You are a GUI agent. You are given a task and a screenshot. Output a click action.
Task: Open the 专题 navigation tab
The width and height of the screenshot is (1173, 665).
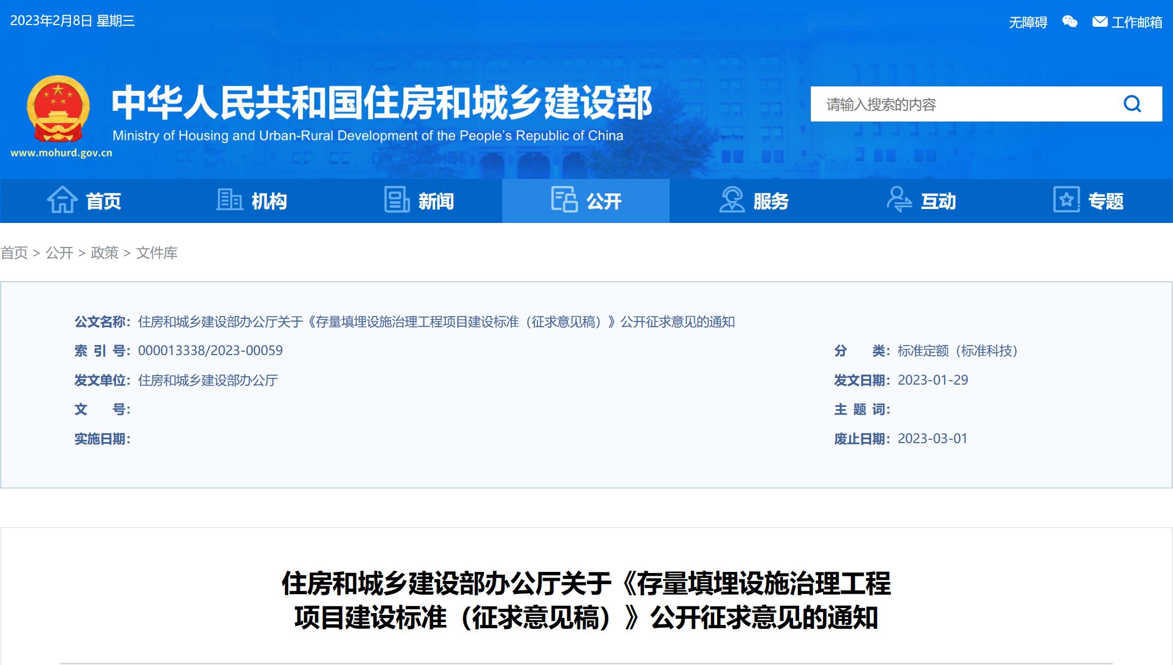(x=1088, y=201)
